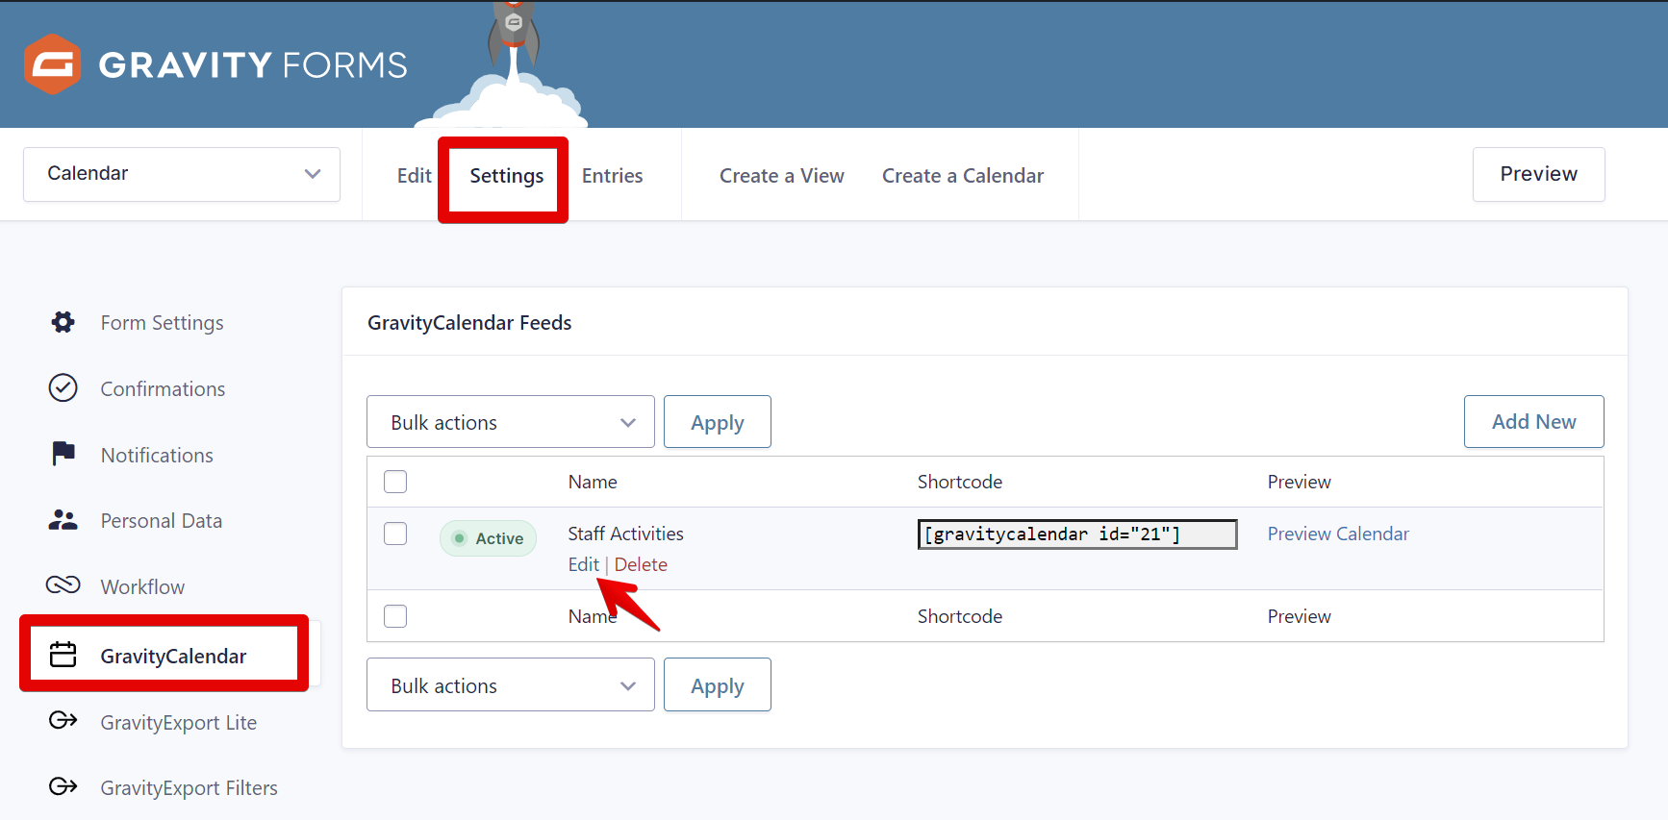Viewport: 1668px width, 820px height.
Task: Click the gravitycalendar shortcode field
Action: (x=1077, y=534)
